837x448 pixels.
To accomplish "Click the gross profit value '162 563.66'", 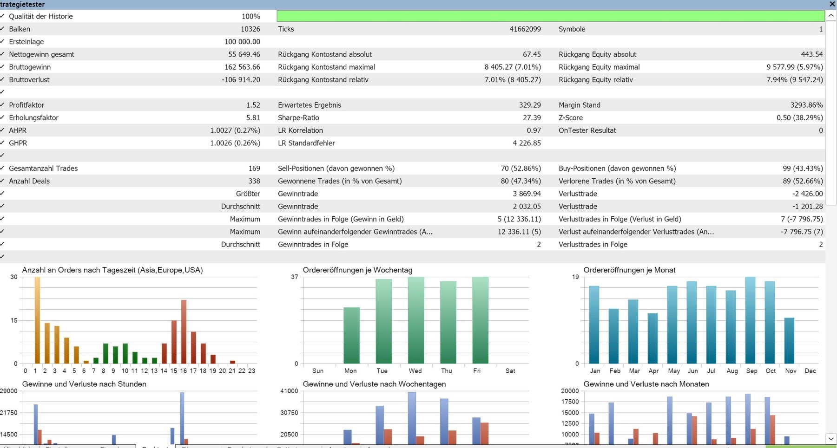I will coord(242,67).
